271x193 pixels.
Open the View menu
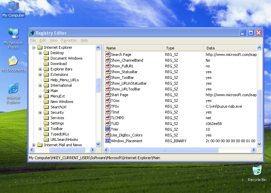[x=54, y=40]
